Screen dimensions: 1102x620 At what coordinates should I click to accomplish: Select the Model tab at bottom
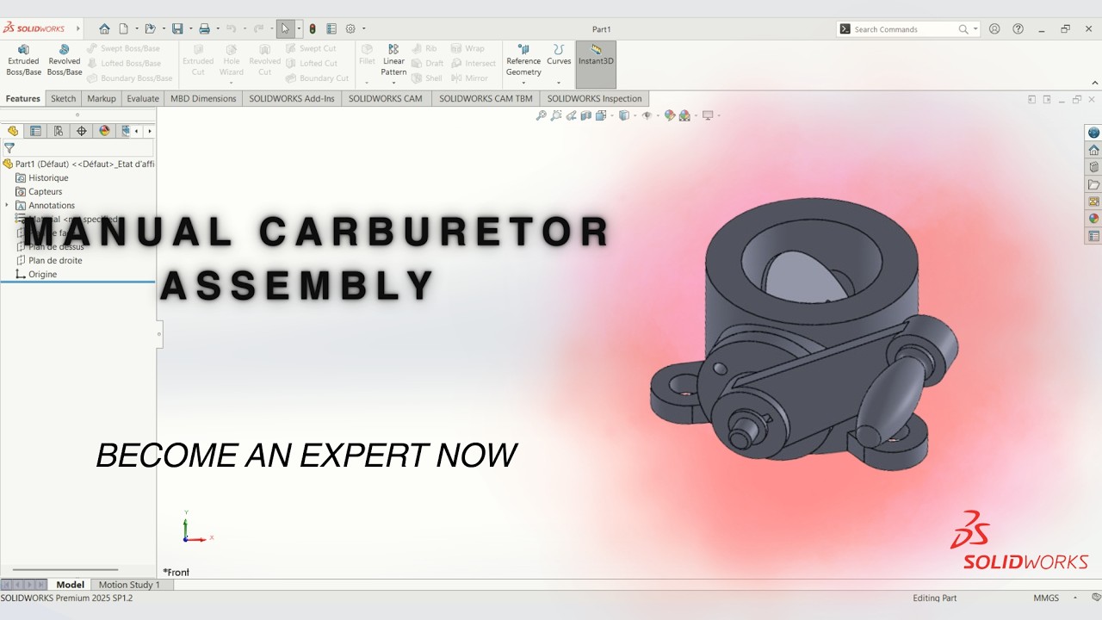71,585
